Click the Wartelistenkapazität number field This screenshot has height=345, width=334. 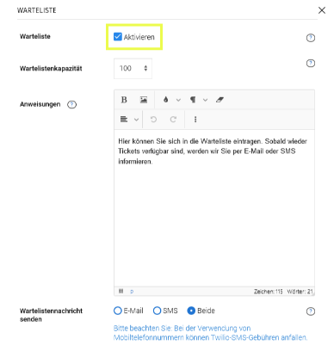[133, 69]
